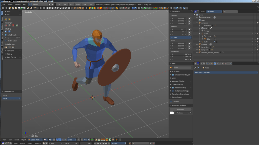259x145 pixels.
Task: Expand the Bake Cycles panel
Action: [x=11, y=57]
